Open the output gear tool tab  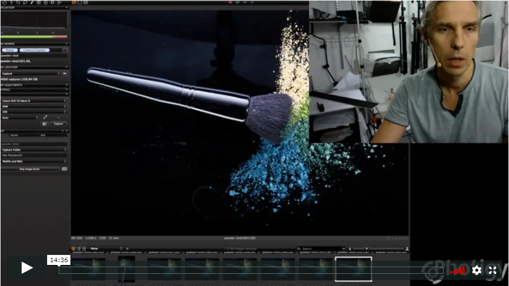click(52, 3)
